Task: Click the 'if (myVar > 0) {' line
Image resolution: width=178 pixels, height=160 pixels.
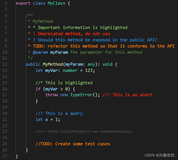Action: coord(55,89)
